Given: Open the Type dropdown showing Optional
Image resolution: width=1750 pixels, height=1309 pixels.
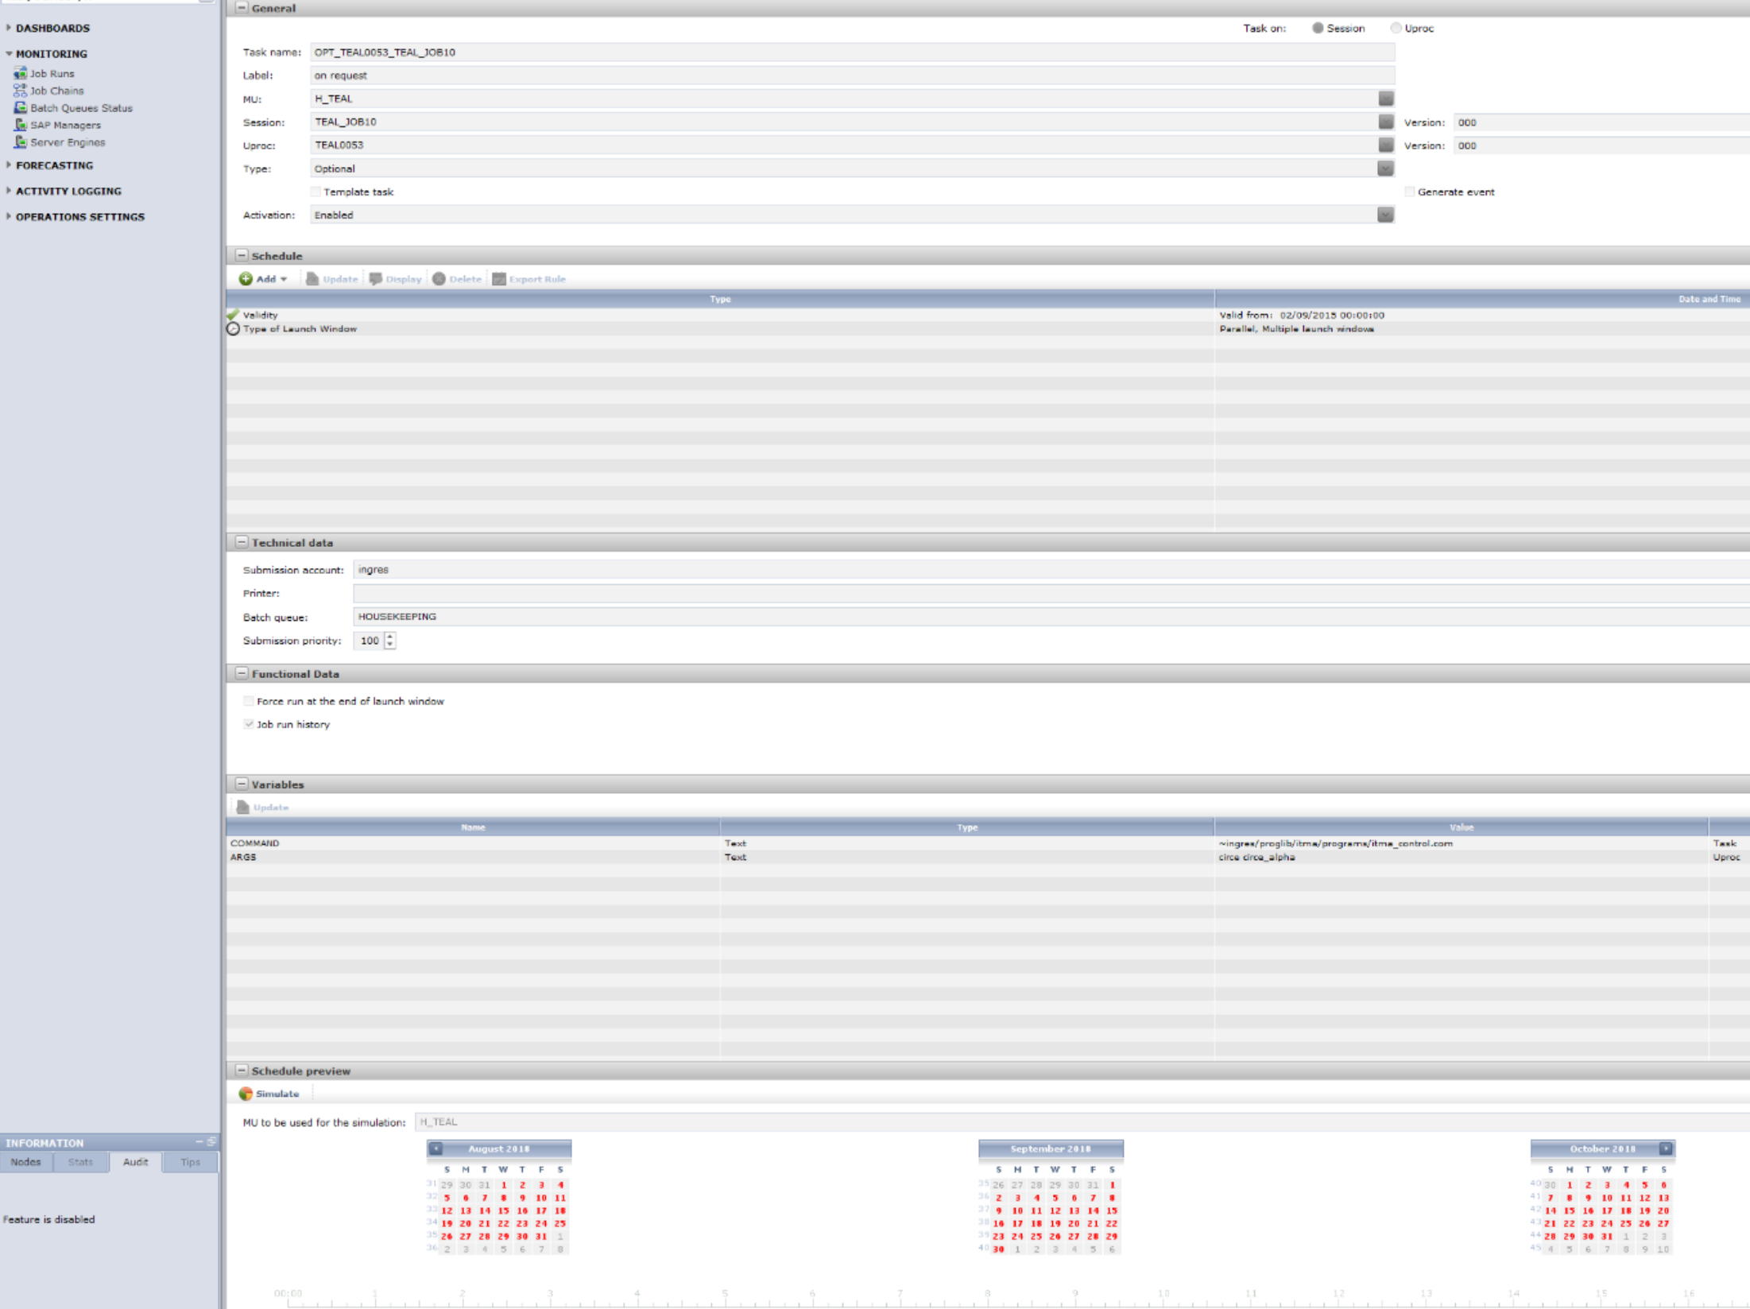Looking at the screenshot, I should (x=1385, y=168).
